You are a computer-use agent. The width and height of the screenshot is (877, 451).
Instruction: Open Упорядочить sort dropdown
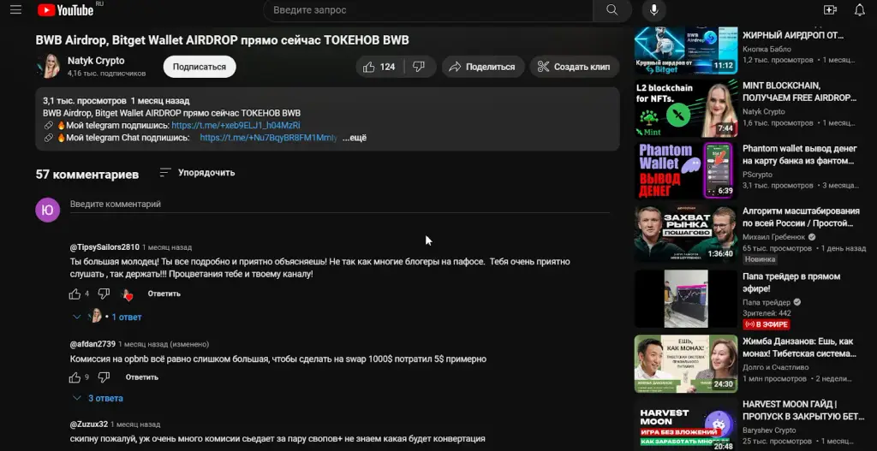point(197,173)
